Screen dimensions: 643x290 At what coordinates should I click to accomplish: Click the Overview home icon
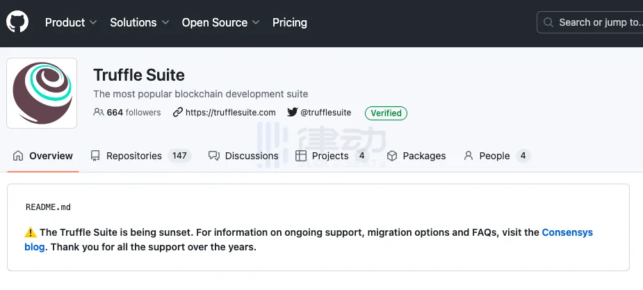18,156
